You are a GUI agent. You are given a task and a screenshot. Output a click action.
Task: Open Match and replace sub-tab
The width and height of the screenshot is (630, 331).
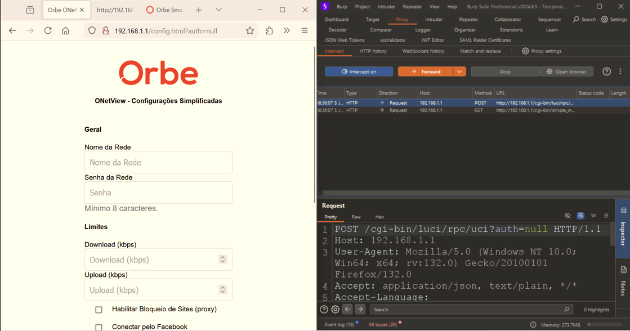pos(480,51)
